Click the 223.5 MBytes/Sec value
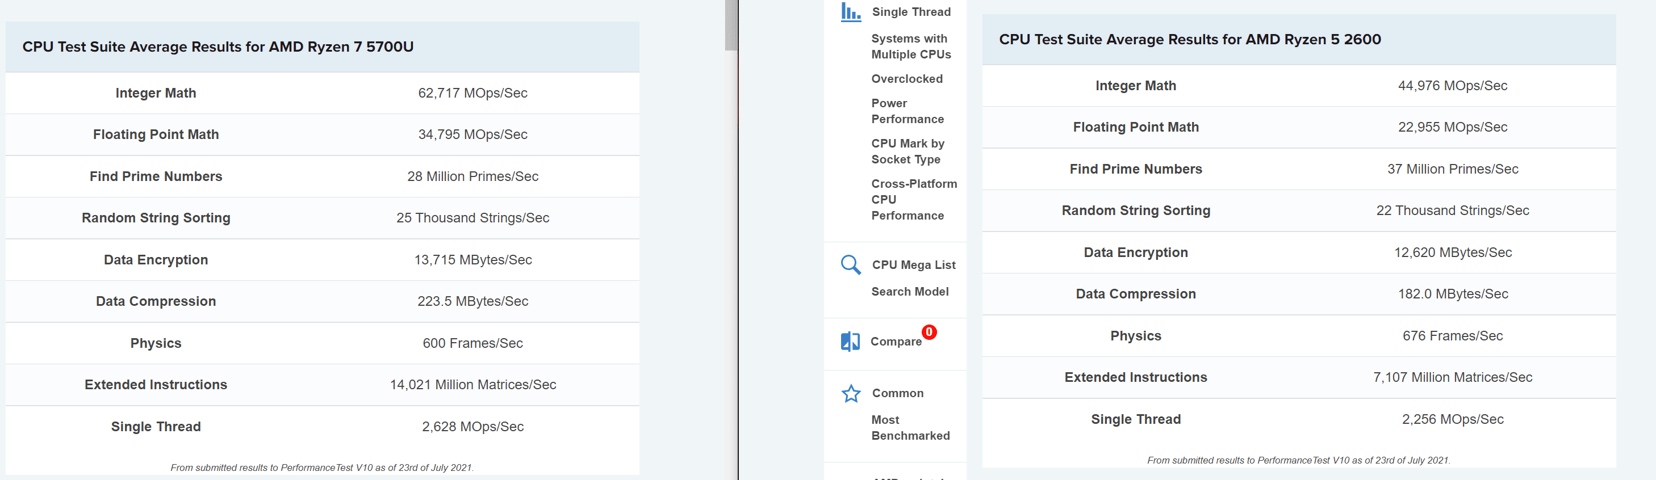Image resolution: width=1656 pixels, height=480 pixels. 472,301
